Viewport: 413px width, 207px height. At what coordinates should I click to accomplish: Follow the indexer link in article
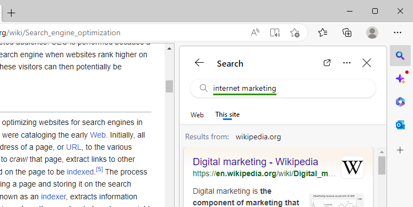[x=53, y=197]
